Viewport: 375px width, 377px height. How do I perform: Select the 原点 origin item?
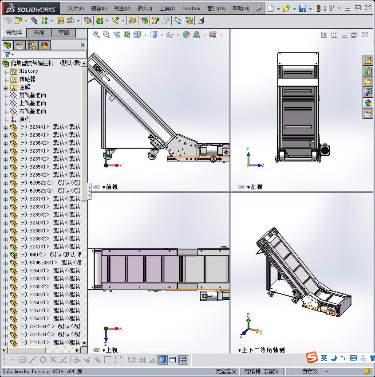click(x=24, y=119)
